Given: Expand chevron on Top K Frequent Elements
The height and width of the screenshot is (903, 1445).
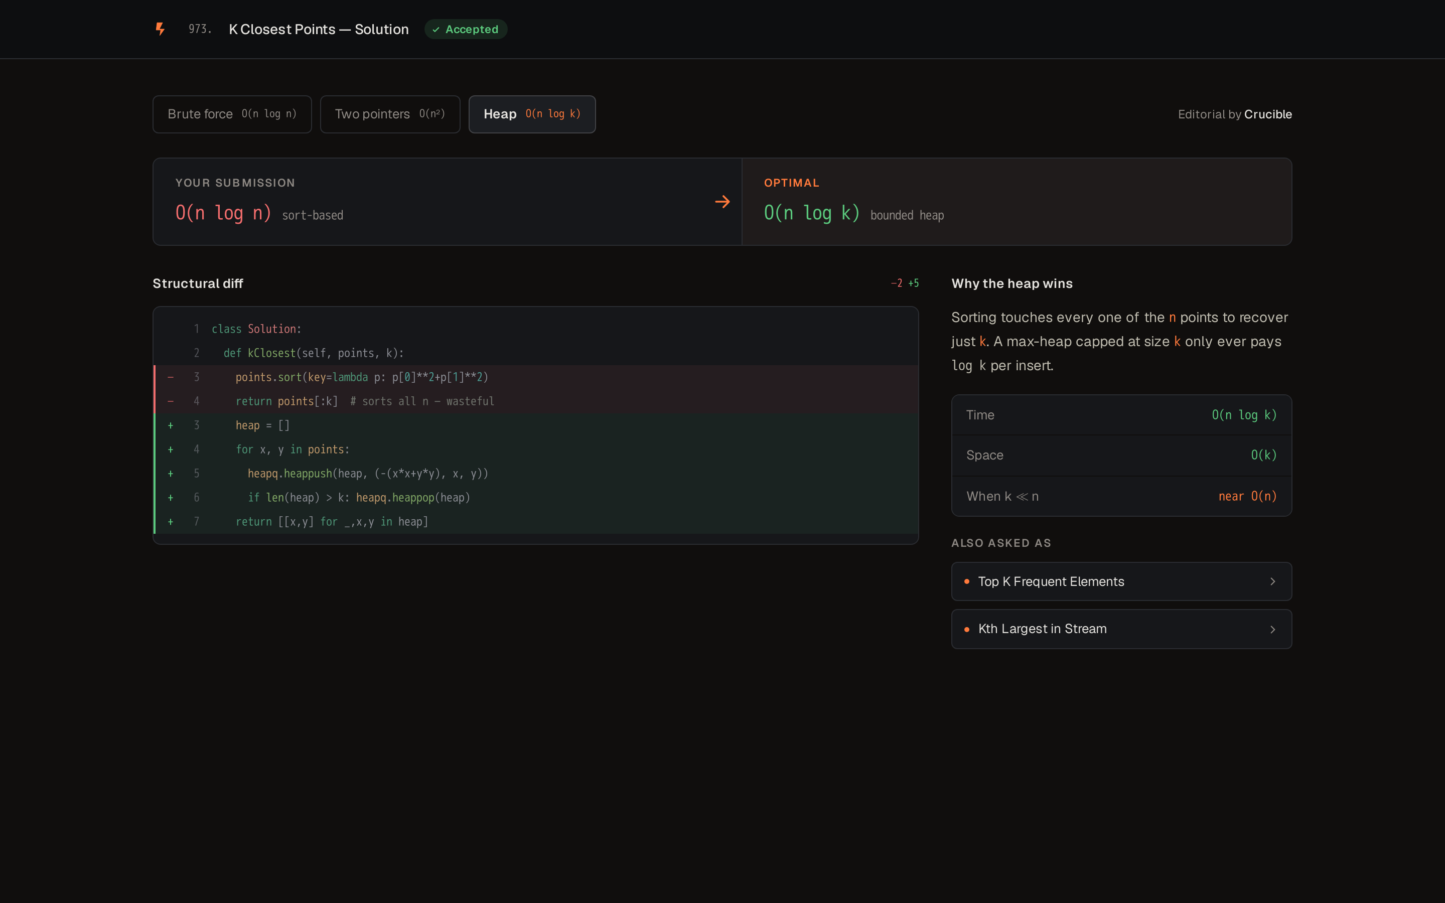Looking at the screenshot, I should tap(1272, 582).
